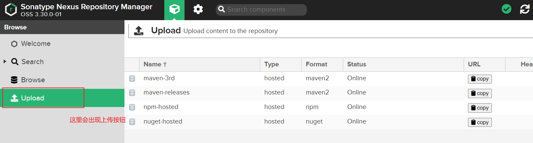Open the Browse cube icon in header
The height and width of the screenshot is (143, 533).
click(174, 9)
